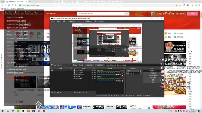
Task: Open OBS Settings (设置) button
Action: 153,80
